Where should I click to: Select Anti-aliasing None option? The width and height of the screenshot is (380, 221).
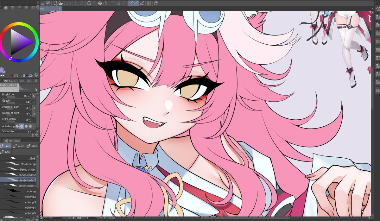pyautogui.click(x=17, y=126)
